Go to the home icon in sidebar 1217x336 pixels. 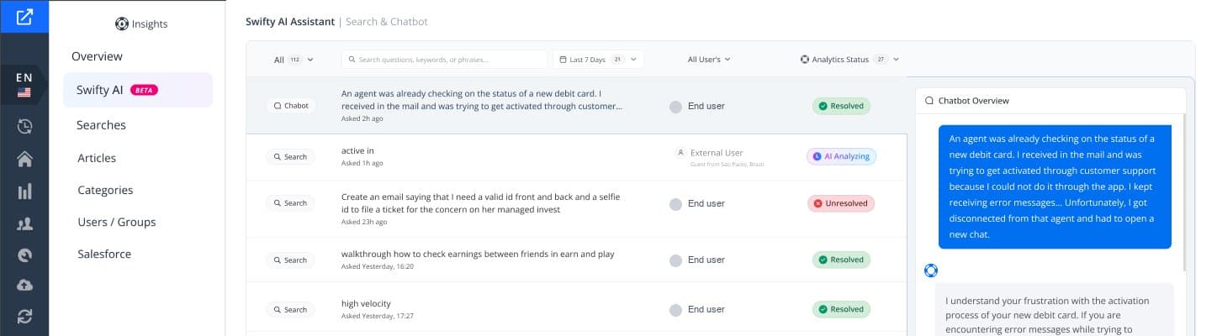click(x=24, y=159)
